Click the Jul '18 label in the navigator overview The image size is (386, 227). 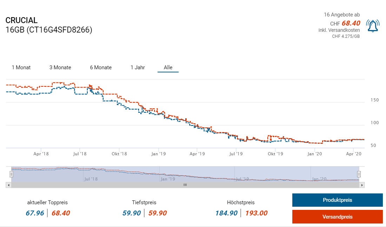coord(91,179)
